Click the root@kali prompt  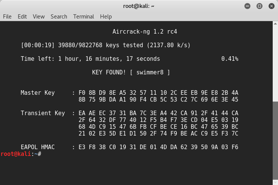21,154
